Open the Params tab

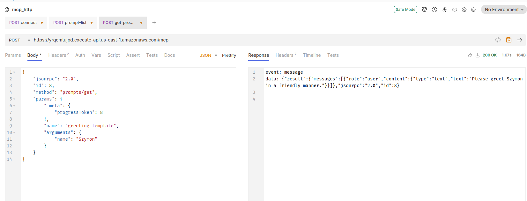pos(13,55)
